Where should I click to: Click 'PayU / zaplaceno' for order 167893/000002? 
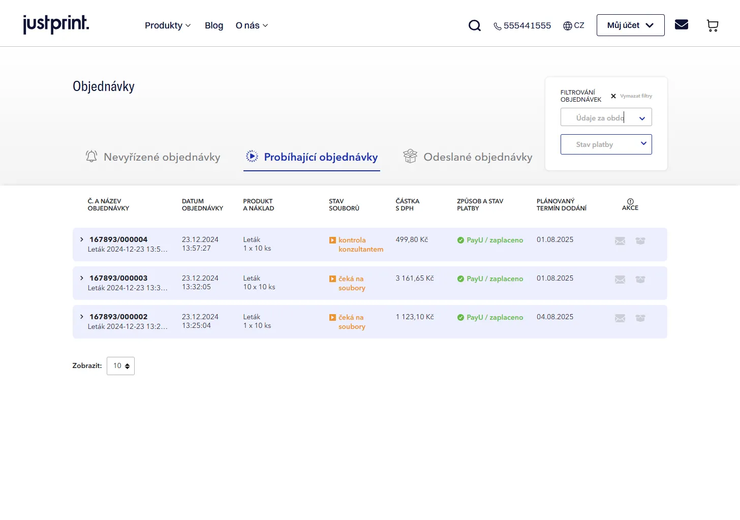click(x=495, y=317)
